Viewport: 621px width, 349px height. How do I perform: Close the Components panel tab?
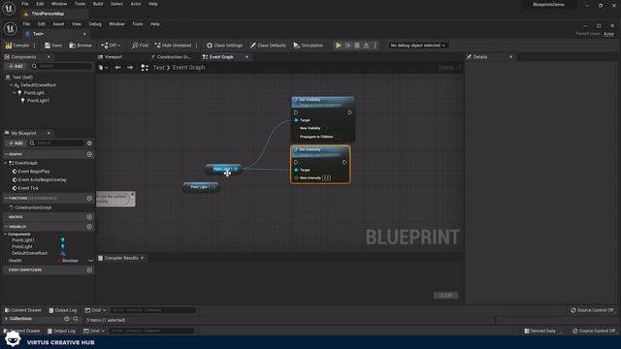[x=49, y=57]
